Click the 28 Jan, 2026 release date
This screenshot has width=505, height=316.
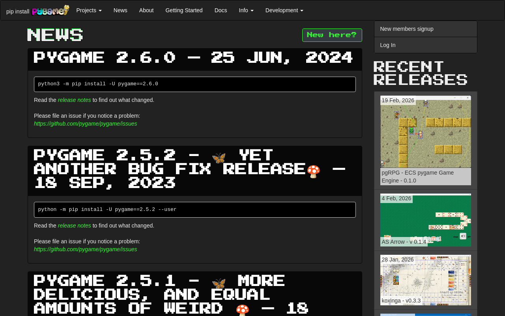point(398,260)
